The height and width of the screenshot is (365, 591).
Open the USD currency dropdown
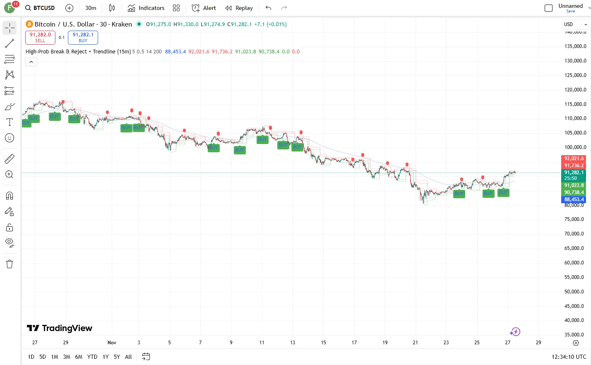point(575,24)
